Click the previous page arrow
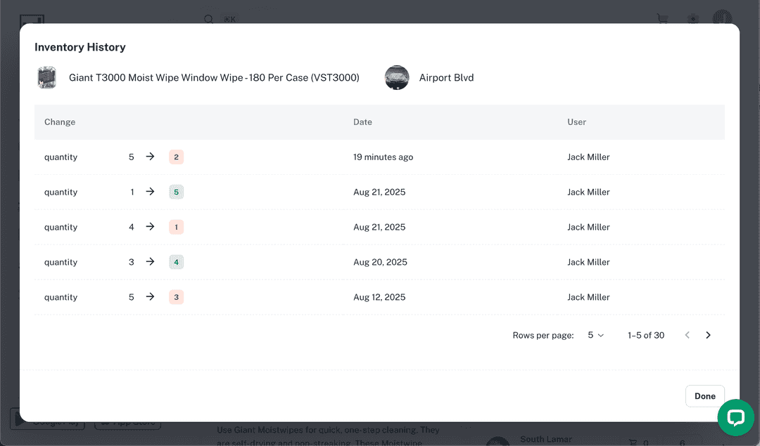760x446 pixels. click(688, 336)
